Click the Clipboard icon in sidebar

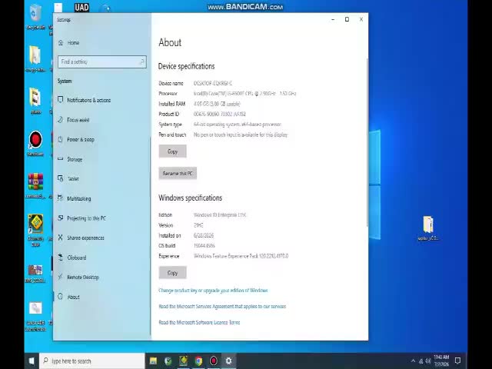click(61, 258)
